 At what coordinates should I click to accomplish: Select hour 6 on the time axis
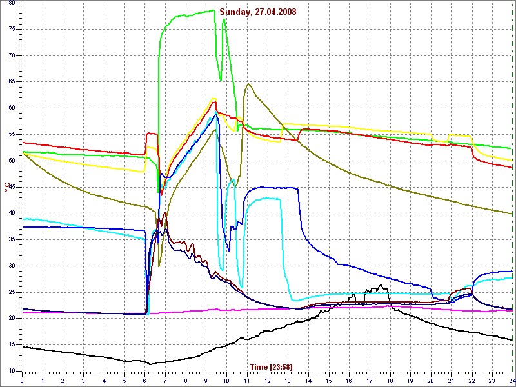pos(145,381)
